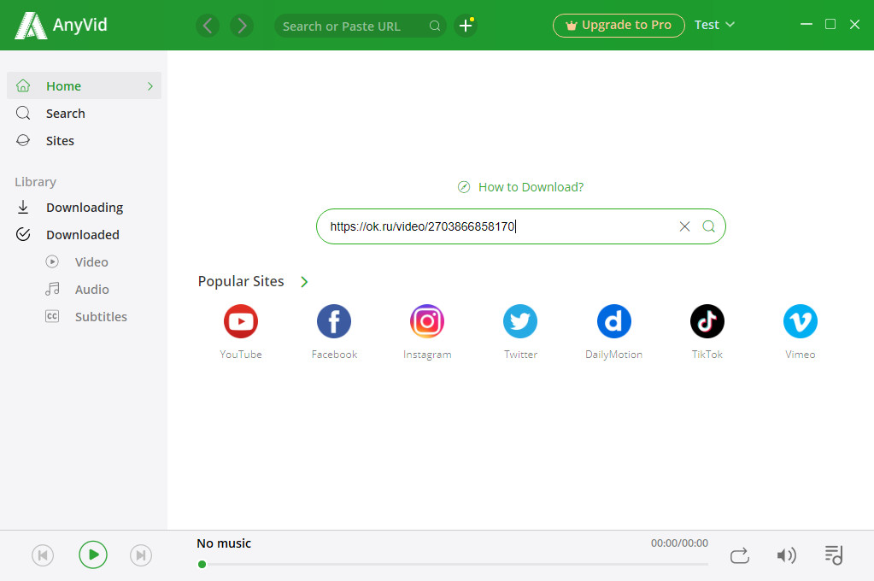Maximize the AnyVid window
The height and width of the screenshot is (581, 874).
[830, 25]
